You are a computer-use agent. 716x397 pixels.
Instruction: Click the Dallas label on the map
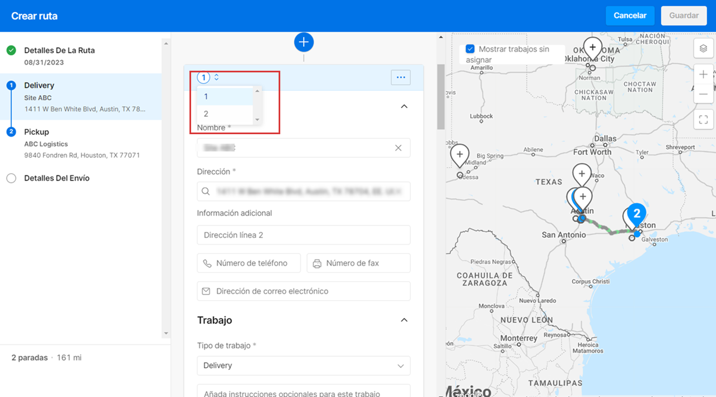pos(605,139)
